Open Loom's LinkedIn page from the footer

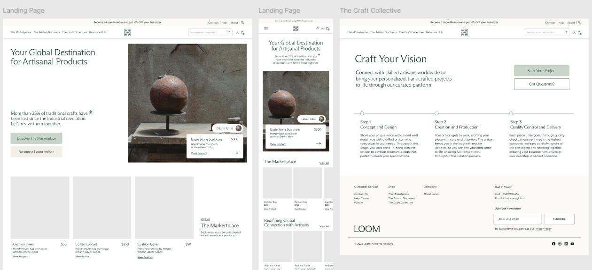566,244
